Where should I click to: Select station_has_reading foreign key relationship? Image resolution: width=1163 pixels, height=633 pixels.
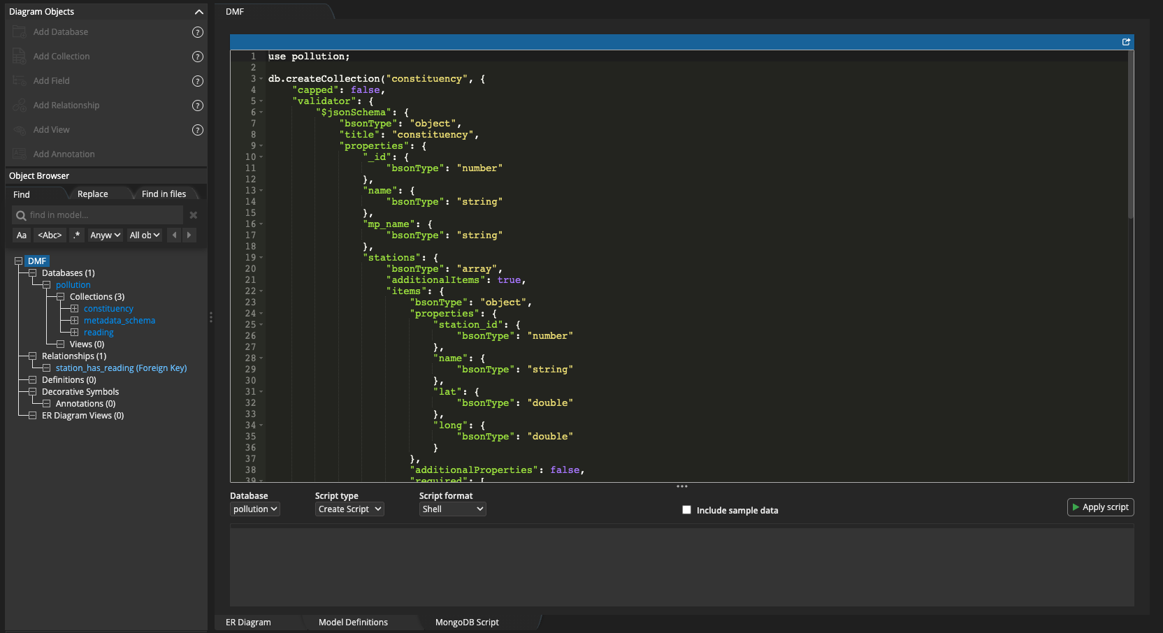[121, 368]
